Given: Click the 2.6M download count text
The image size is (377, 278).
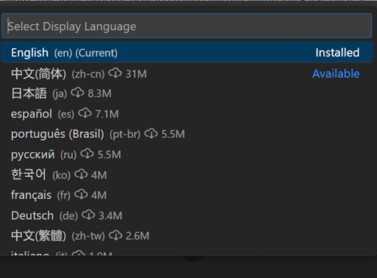Looking at the screenshot, I should click(x=137, y=236).
